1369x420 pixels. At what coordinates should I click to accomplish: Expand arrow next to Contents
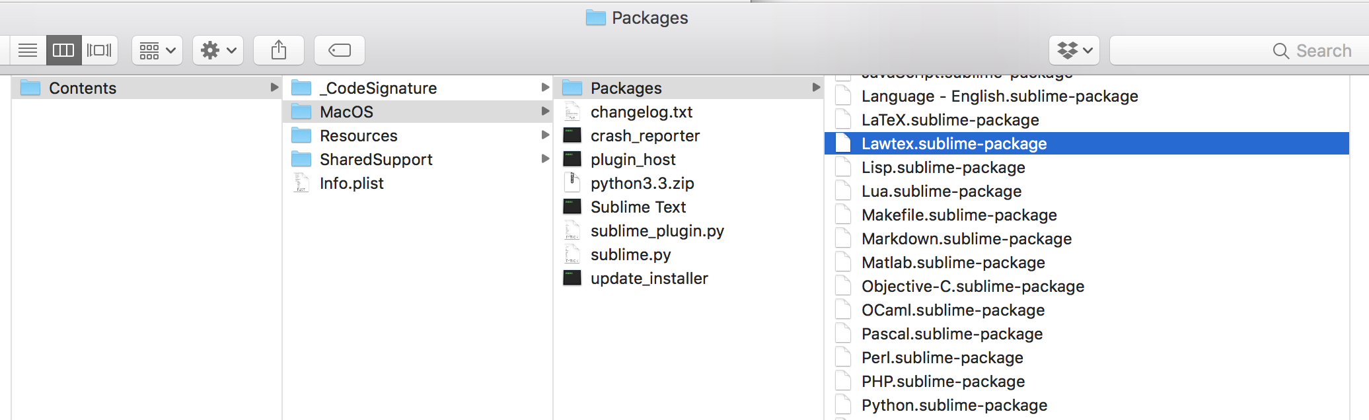coord(274,87)
